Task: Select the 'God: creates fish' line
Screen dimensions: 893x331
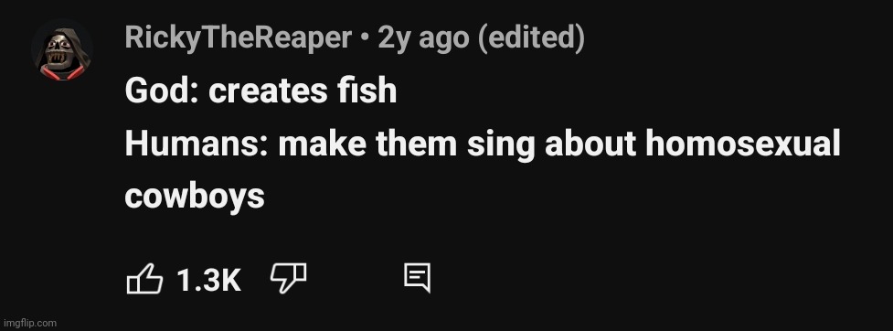Action: [260, 91]
